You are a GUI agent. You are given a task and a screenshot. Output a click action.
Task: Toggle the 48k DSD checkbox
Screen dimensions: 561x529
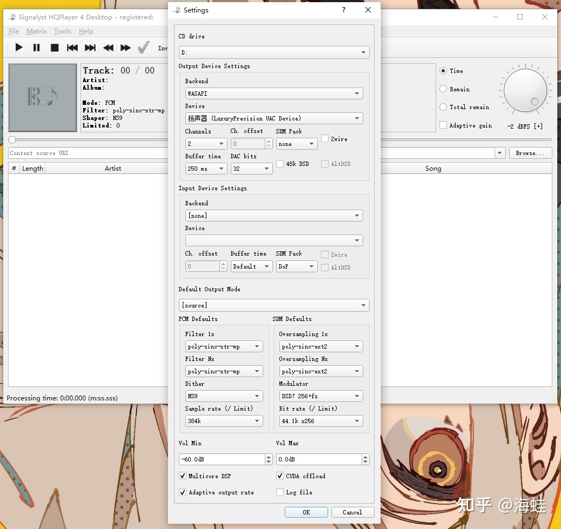click(280, 164)
